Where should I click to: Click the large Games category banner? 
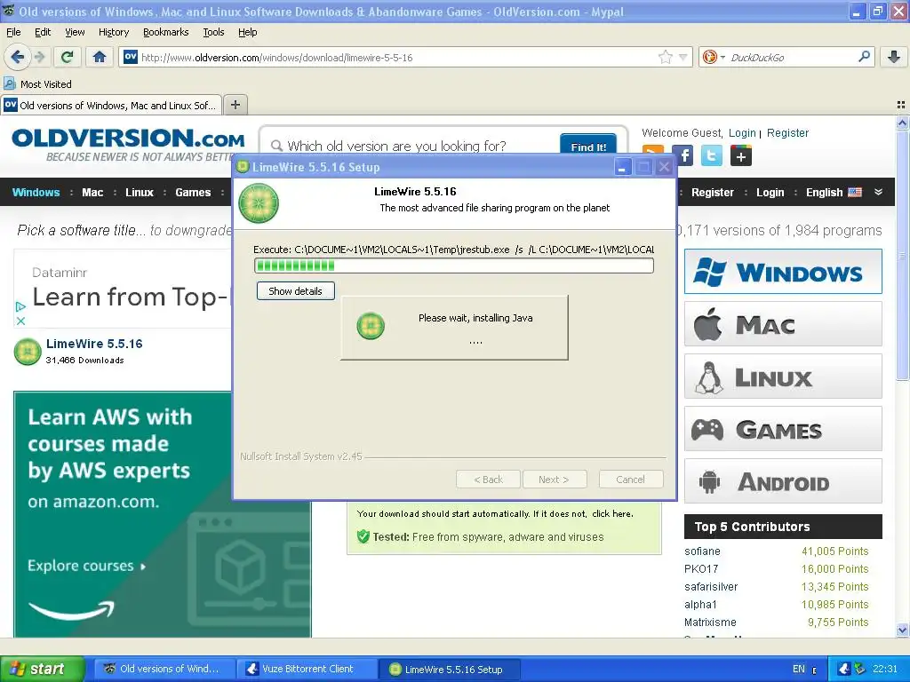coord(783,429)
